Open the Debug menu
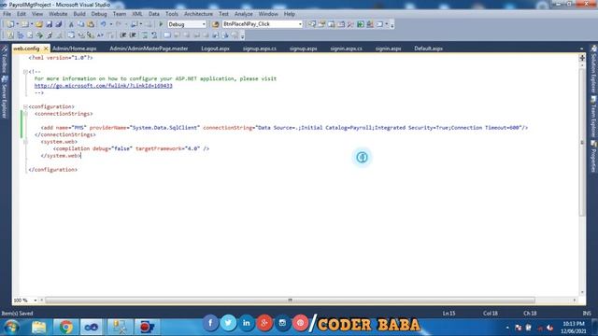The image size is (598, 336). click(x=99, y=14)
